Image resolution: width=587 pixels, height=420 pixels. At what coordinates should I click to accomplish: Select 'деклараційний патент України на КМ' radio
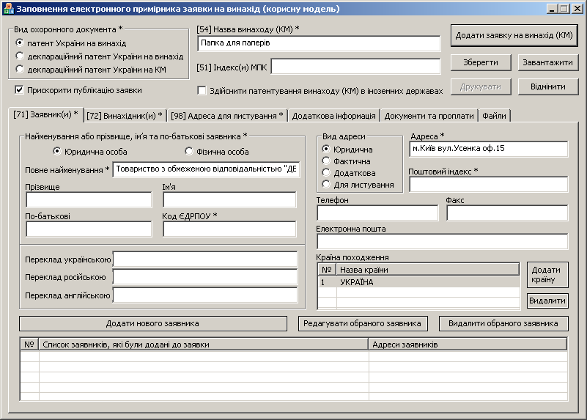20,69
